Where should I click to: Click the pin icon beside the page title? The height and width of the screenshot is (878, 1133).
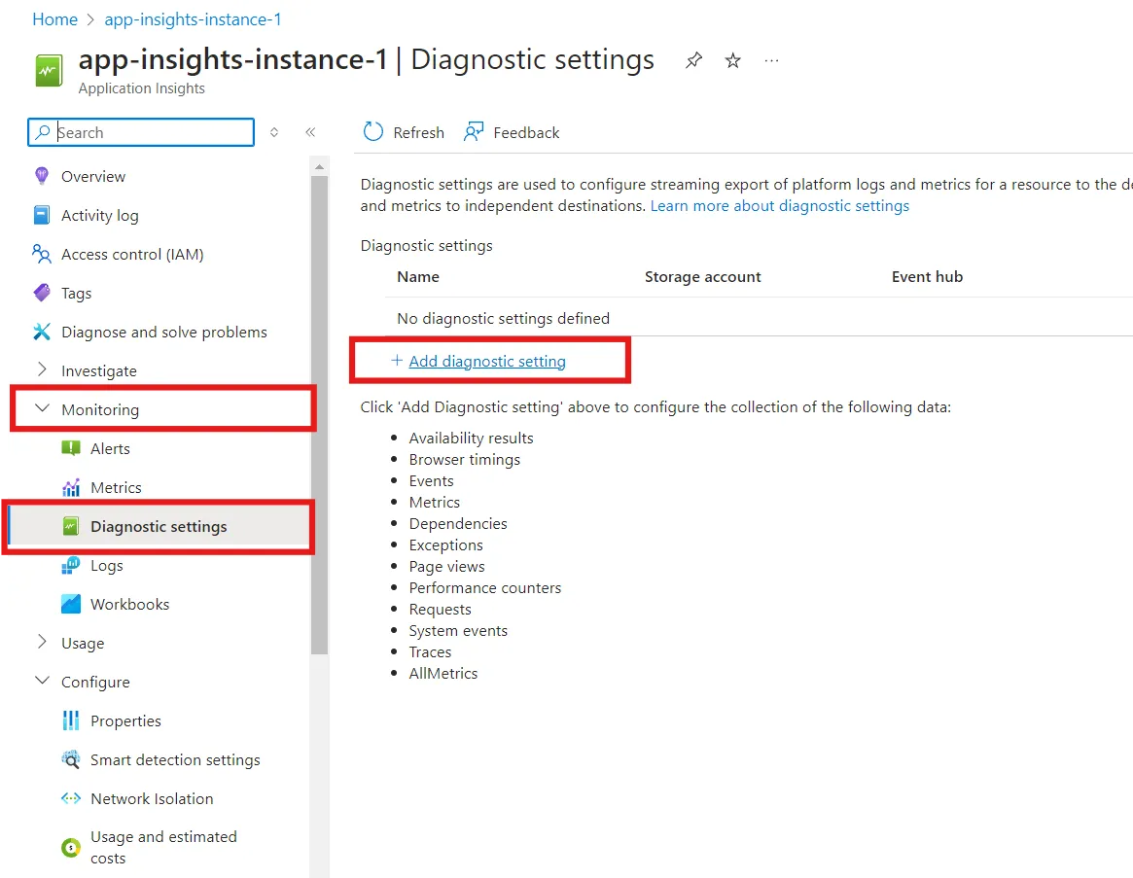pyautogui.click(x=693, y=60)
